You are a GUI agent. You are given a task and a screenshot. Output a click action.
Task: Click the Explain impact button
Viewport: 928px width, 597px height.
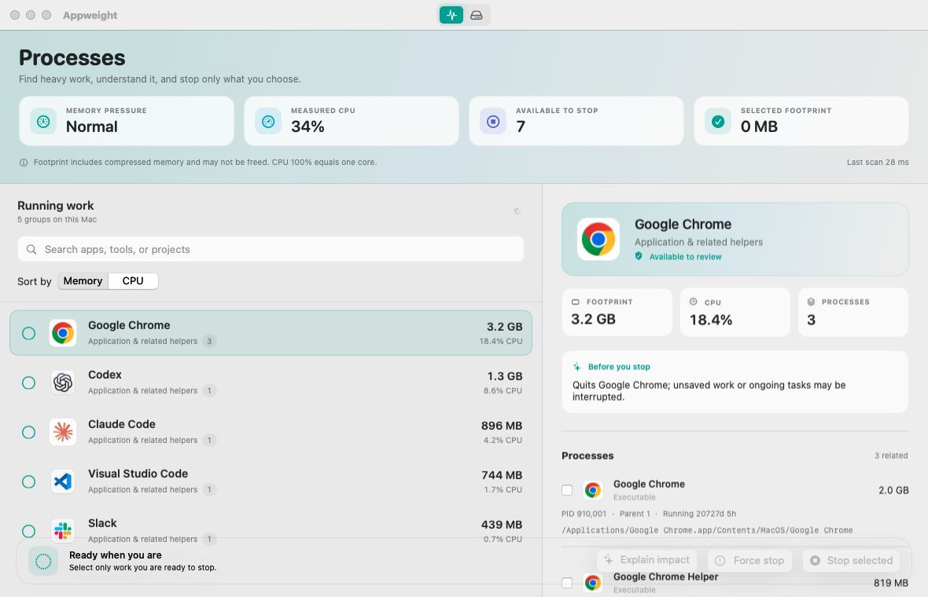[x=647, y=560]
